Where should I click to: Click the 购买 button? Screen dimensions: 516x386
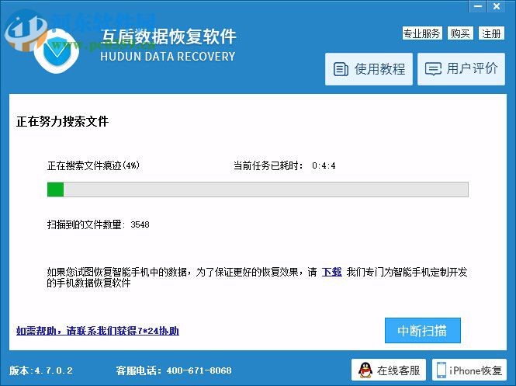coord(460,33)
